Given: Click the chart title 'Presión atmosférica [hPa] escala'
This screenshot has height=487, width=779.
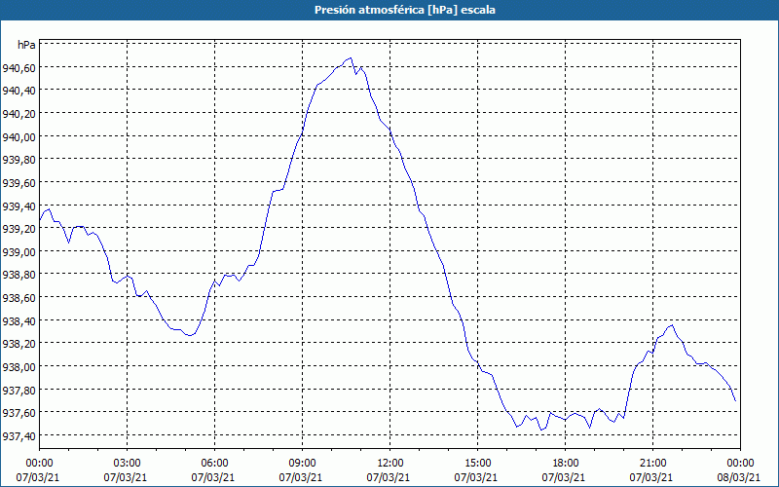Looking at the screenshot, I should point(405,10).
